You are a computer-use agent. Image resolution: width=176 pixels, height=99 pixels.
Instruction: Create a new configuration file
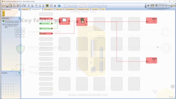click(x=10, y=6)
